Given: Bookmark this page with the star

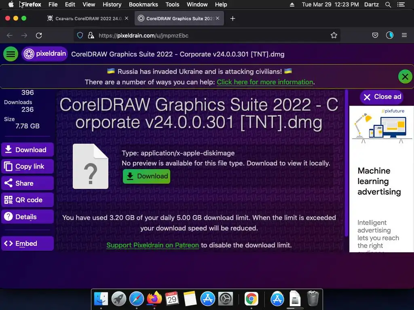Looking at the screenshot, I should point(334,36).
